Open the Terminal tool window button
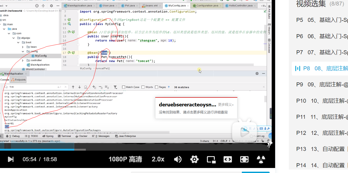The height and width of the screenshot is (173, 348). point(64,136)
